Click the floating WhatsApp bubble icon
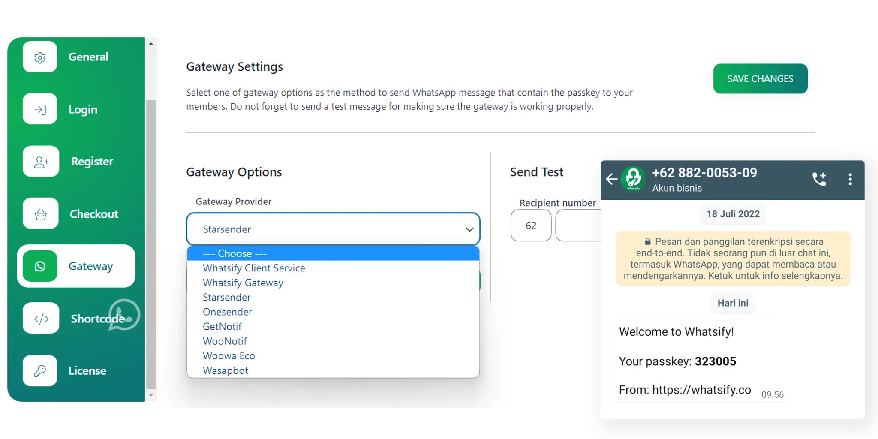Image resolution: width=878 pixels, height=439 pixels. click(x=124, y=315)
